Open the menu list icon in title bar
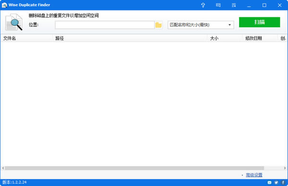Viewport: 288px width, 186px height. pyautogui.click(x=234, y=5)
